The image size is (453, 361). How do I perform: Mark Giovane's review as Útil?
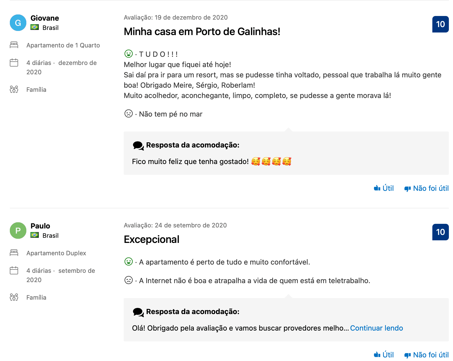tap(384, 188)
